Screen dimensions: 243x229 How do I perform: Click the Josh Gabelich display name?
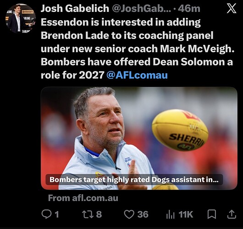pyautogui.click(x=75, y=8)
